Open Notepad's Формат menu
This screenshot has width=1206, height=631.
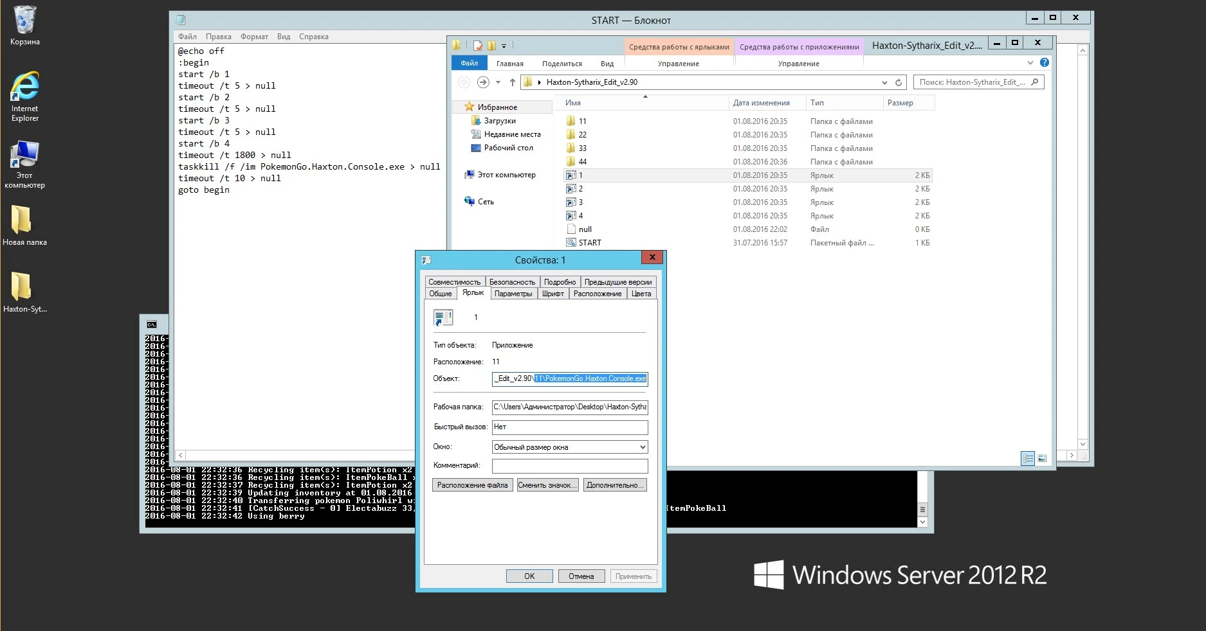pos(254,37)
